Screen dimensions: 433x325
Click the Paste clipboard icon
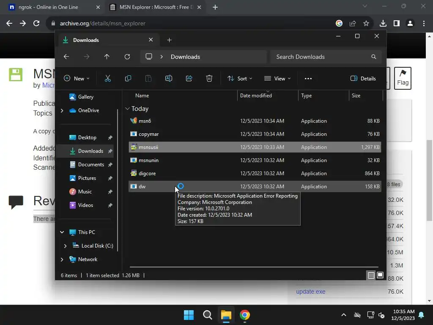click(148, 78)
